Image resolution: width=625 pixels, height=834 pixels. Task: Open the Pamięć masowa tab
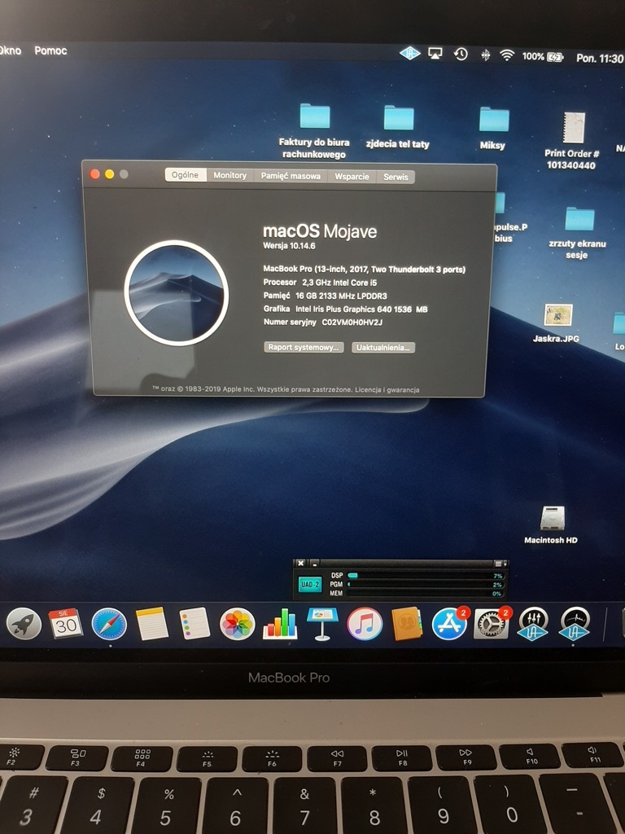click(291, 176)
